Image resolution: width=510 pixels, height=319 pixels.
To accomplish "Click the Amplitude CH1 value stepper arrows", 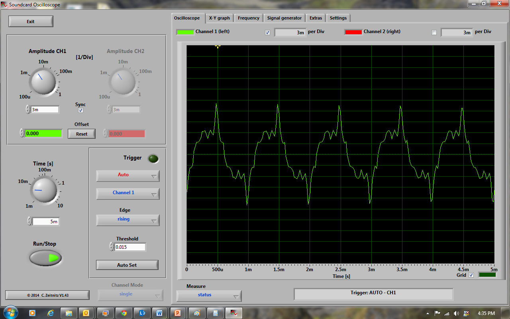I will tap(28, 109).
